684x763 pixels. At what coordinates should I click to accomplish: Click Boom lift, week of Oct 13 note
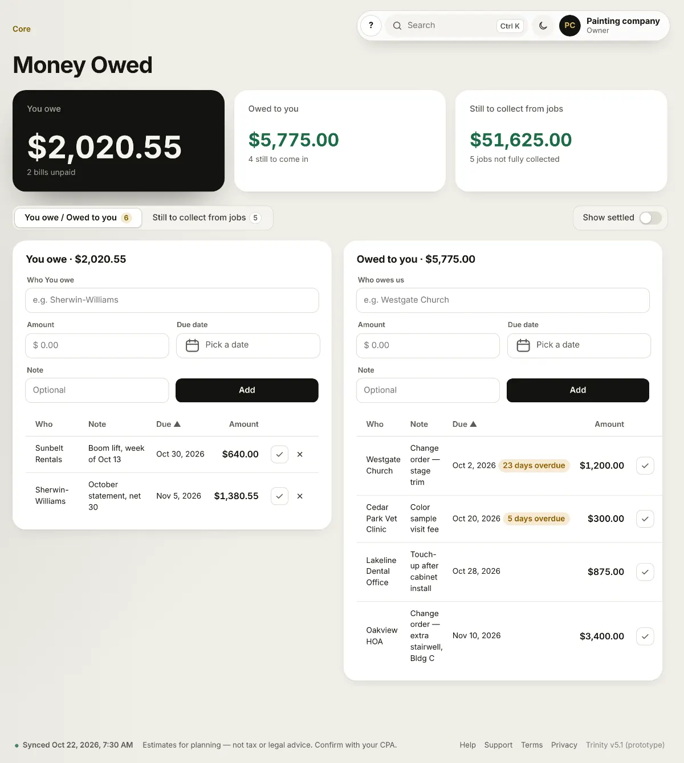pos(116,454)
